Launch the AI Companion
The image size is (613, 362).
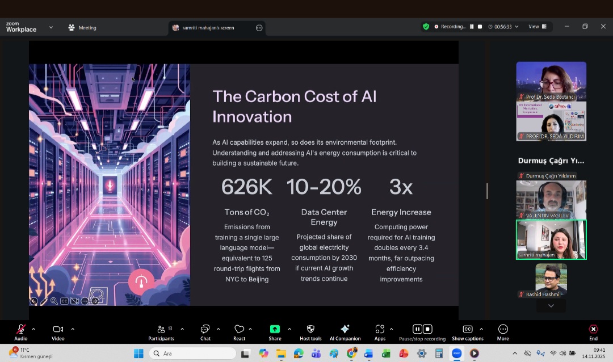tap(345, 330)
